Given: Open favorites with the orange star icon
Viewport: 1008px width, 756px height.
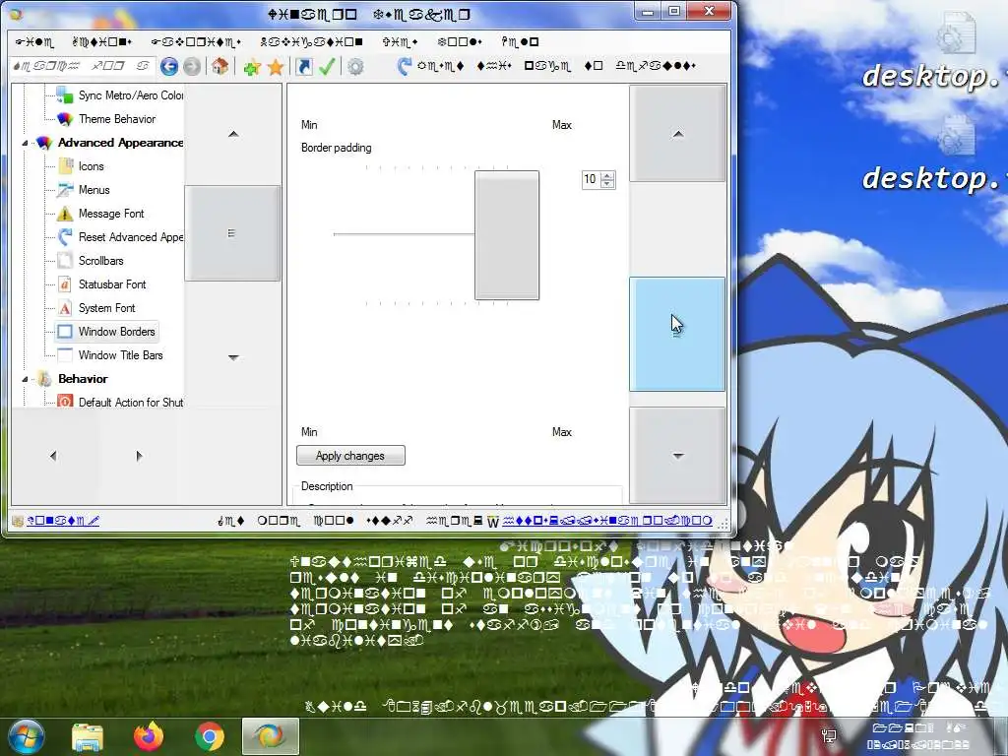Looking at the screenshot, I should (276, 66).
